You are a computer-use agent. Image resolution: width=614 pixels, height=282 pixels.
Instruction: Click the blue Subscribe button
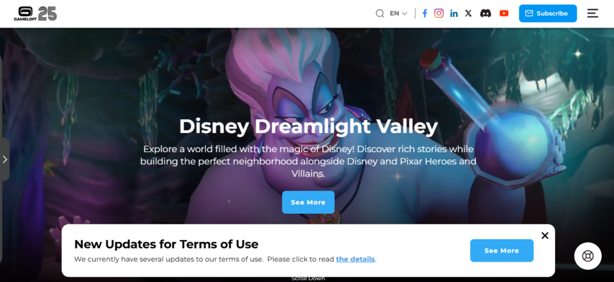point(548,13)
